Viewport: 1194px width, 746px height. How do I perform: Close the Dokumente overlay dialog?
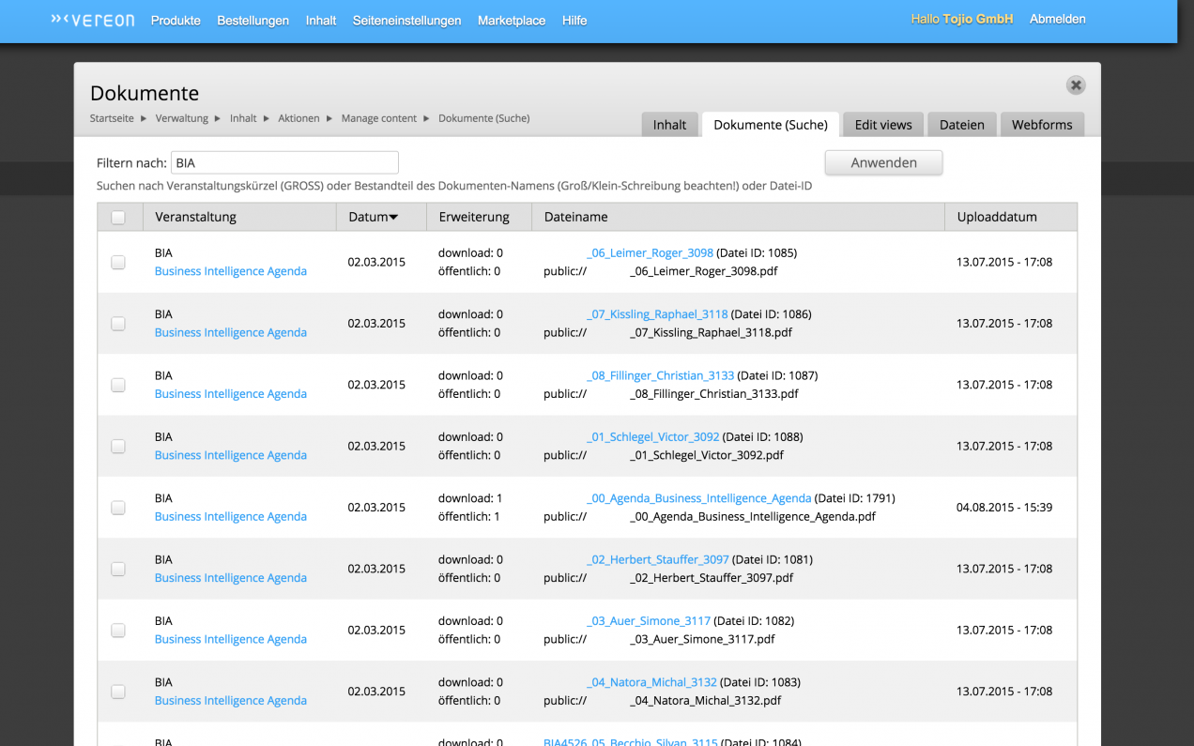(x=1076, y=85)
